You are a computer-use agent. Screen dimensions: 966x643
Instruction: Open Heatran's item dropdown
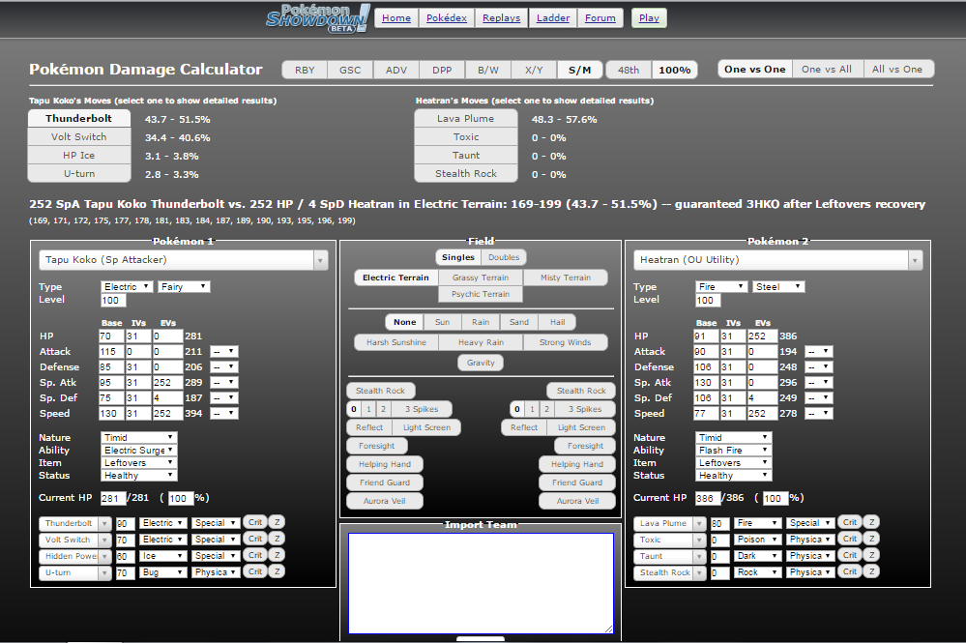click(732, 463)
